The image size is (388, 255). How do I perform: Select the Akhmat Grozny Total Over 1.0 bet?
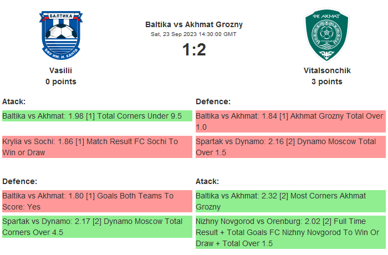290,121
